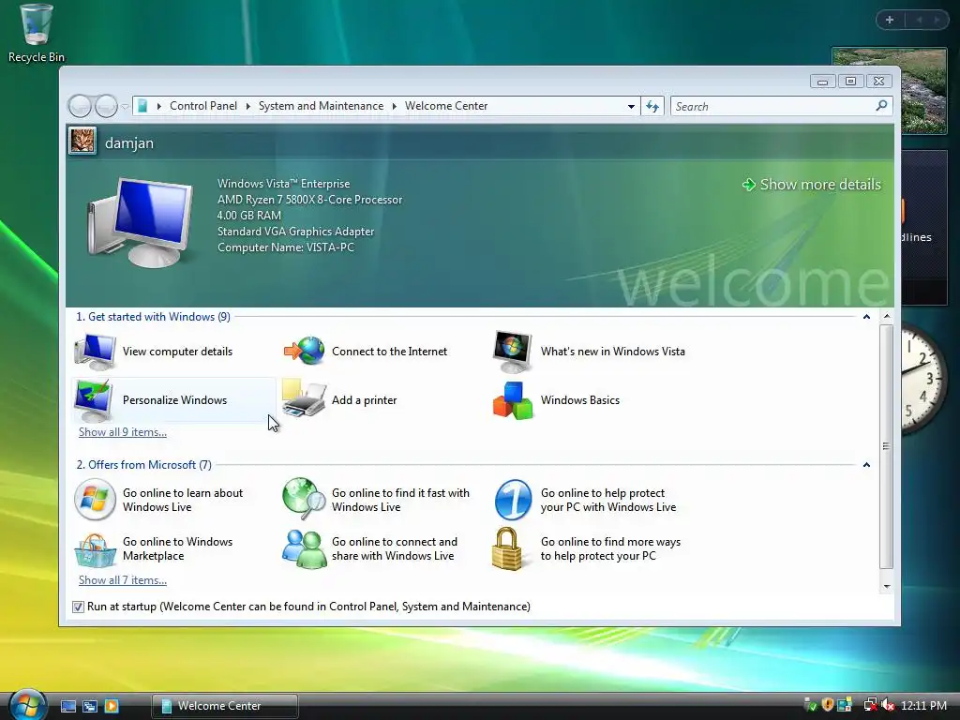
Task: Click the Back navigation button
Action: pyautogui.click(x=80, y=106)
